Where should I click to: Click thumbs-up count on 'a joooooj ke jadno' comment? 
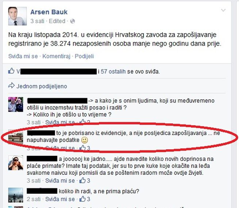pos(85,181)
